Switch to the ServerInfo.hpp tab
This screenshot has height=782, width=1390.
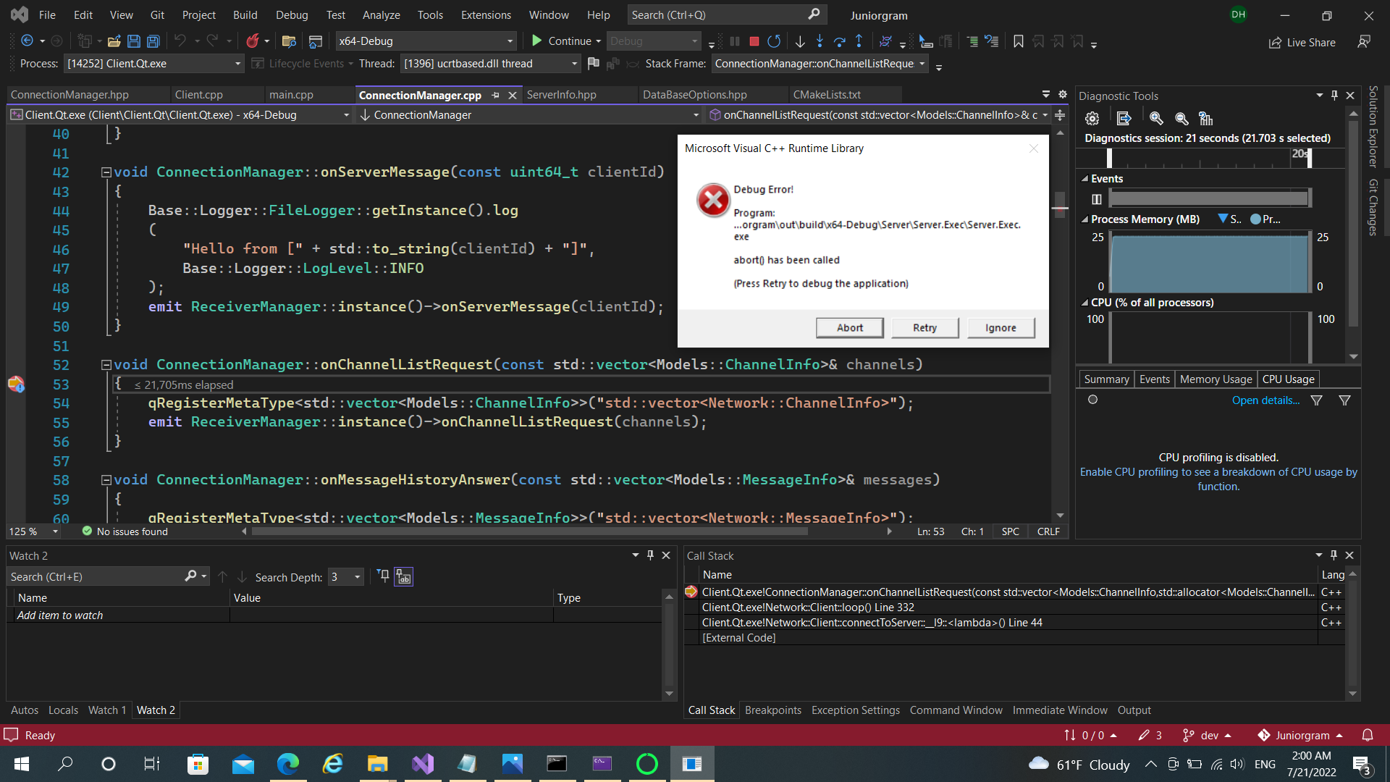(561, 94)
